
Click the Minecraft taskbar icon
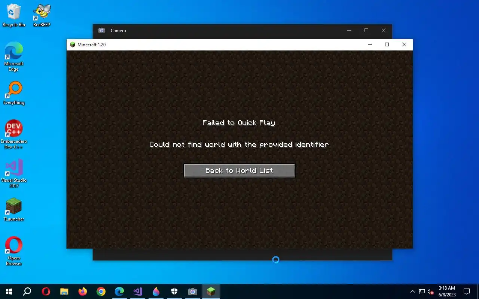coord(211,292)
